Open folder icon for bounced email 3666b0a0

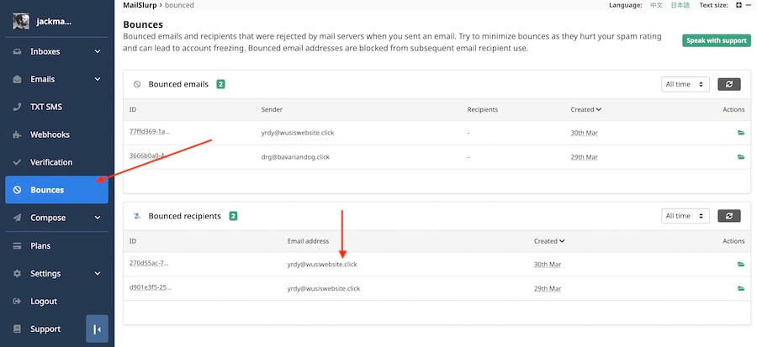pos(741,157)
